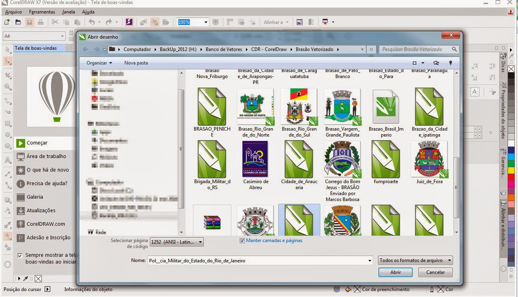Click the dialog Back navigation arrow
The image size is (518, 297).
85,49
